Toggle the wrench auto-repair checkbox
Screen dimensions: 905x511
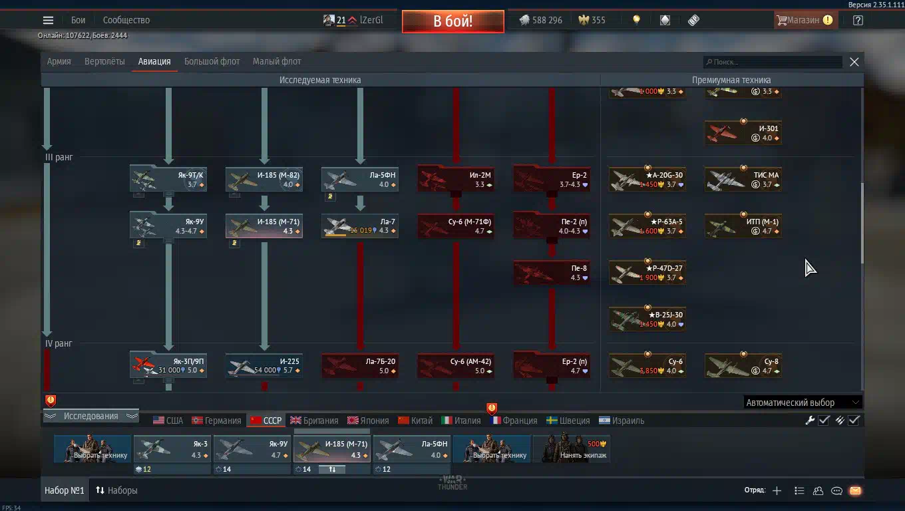824,420
